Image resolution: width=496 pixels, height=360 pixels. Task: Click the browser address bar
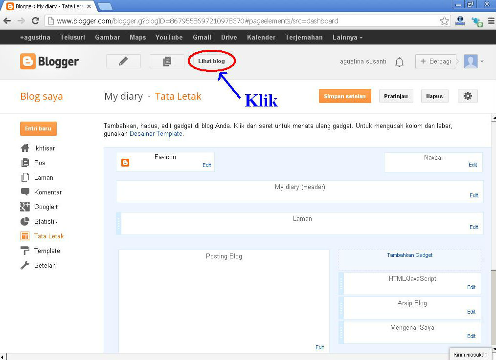point(247,21)
